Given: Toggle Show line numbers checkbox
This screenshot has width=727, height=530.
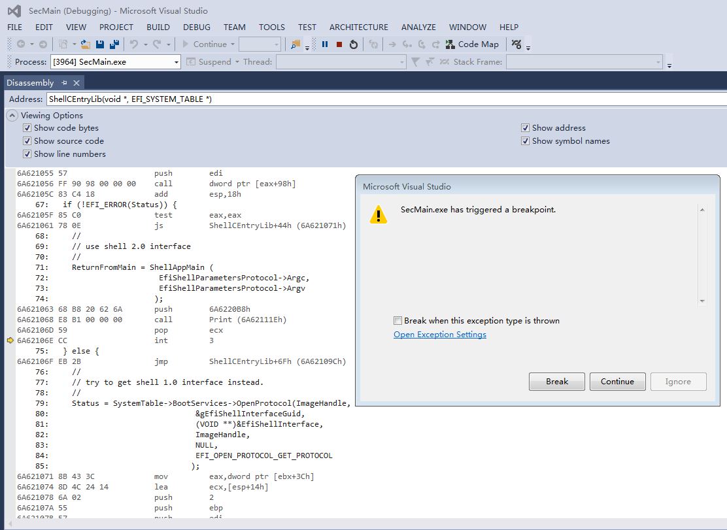Looking at the screenshot, I should click(x=27, y=154).
